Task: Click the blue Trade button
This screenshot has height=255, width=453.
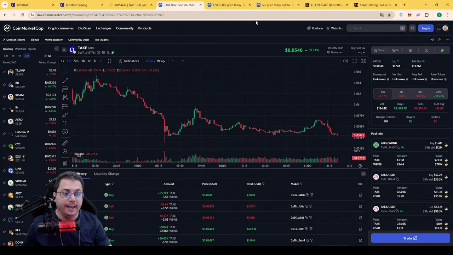Action: click(x=411, y=238)
